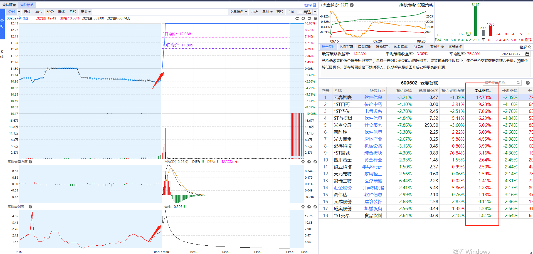Click search magnifier in stock name box
533x254 pixels.
[519, 83]
